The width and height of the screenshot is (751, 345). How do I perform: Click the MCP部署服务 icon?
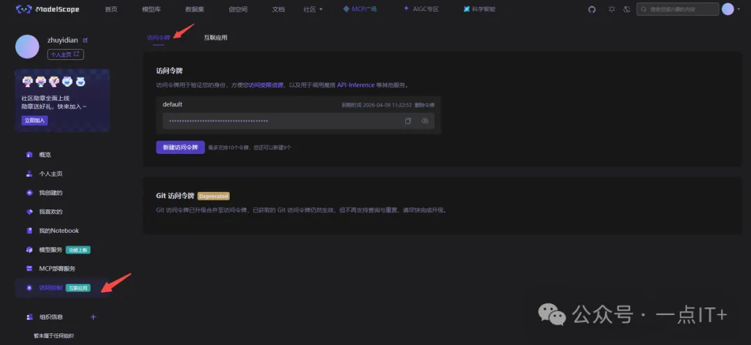coord(29,268)
